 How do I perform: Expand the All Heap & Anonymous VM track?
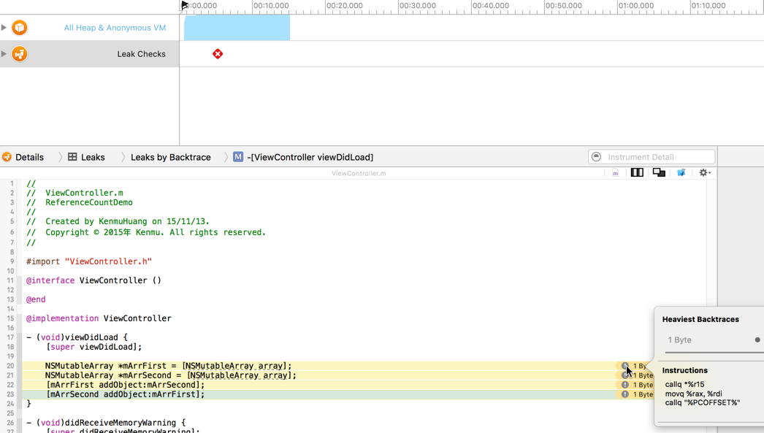point(4,28)
